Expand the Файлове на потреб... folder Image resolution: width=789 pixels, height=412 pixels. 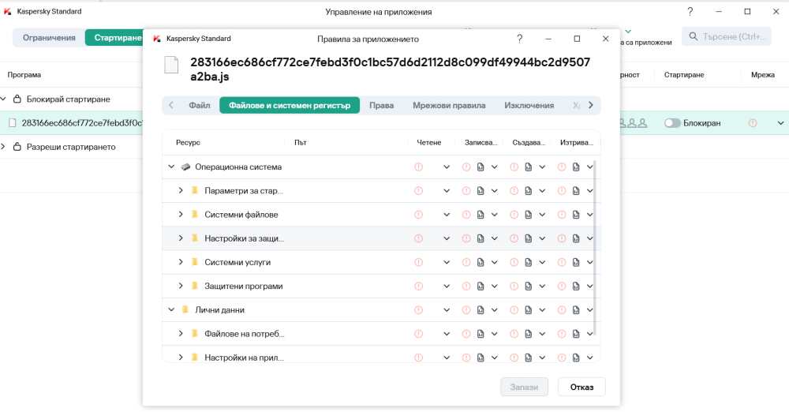181,334
